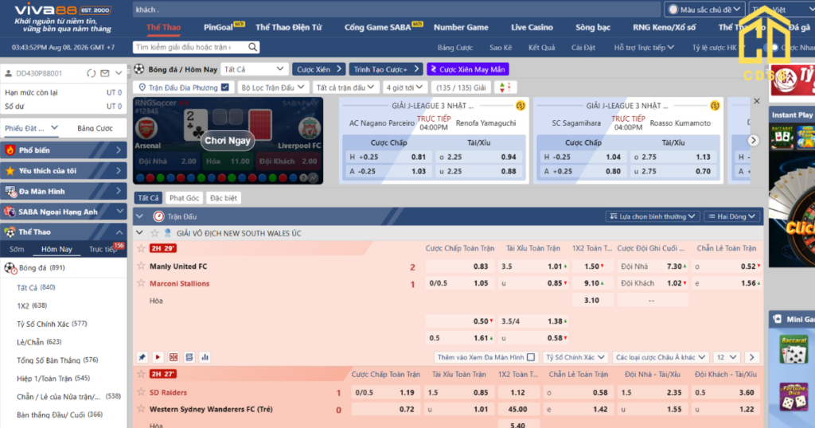The image size is (815, 428).
Task: Open Tất cả trận đấu dropdown
Action: 345,88
